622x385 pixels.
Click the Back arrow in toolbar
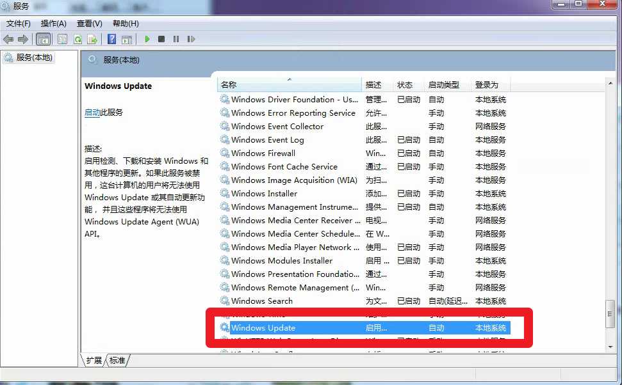click(8, 39)
